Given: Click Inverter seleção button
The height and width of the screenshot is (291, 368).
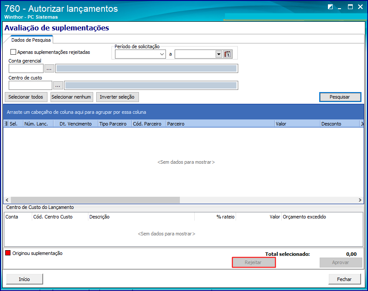Looking at the screenshot, I should (x=117, y=97).
